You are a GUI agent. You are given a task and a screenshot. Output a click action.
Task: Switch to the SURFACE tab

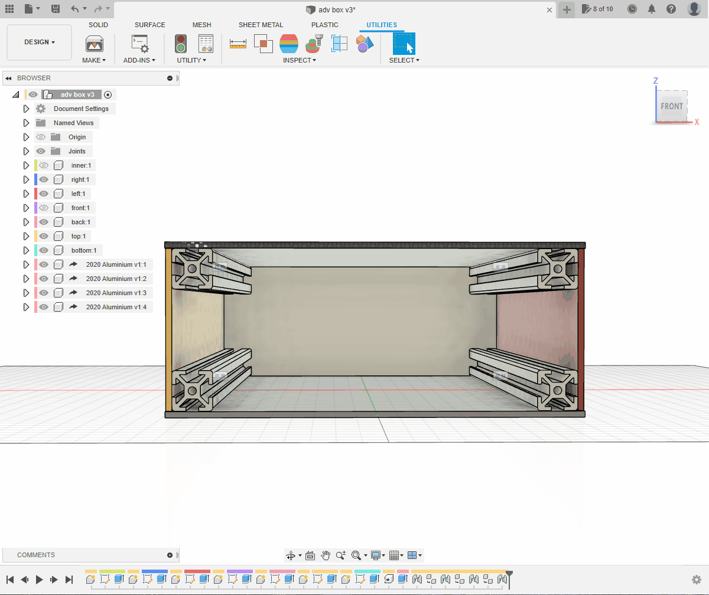pos(150,25)
